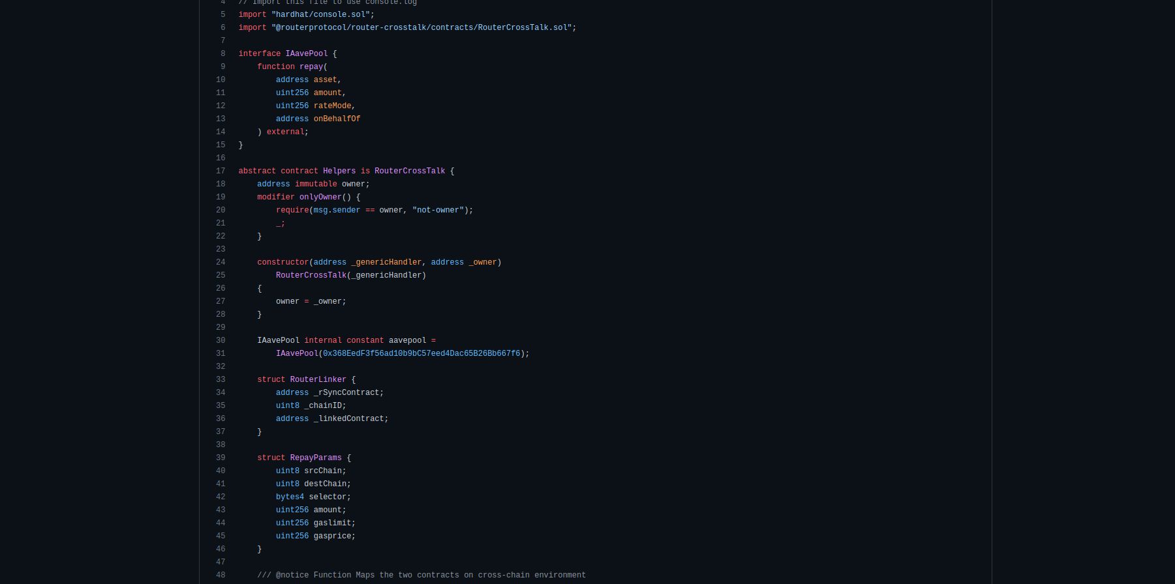The height and width of the screenshot is (584, 1175).
Task: Click the IAavePool interface name on line 8
Action: tap(307, 53)
